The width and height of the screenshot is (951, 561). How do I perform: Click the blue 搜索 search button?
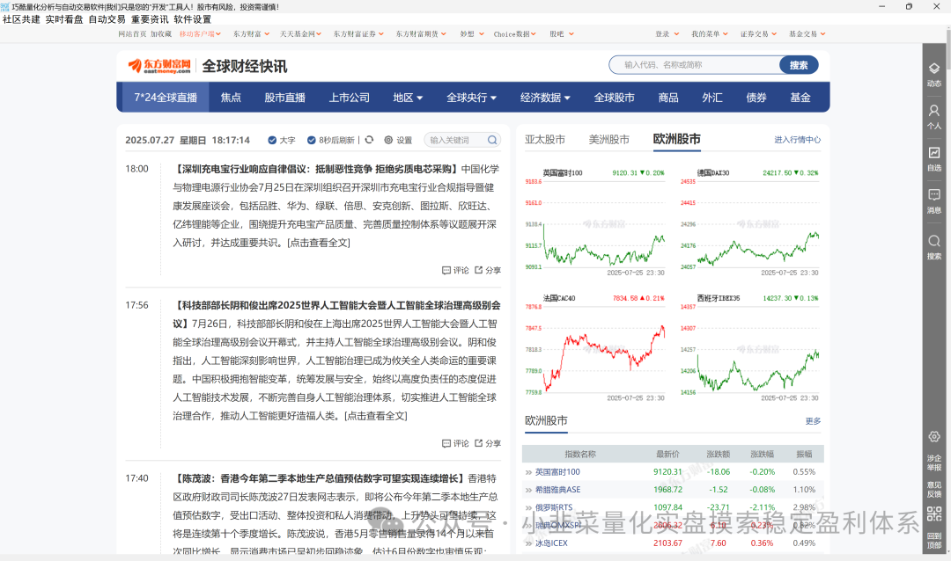pos(799,65)
